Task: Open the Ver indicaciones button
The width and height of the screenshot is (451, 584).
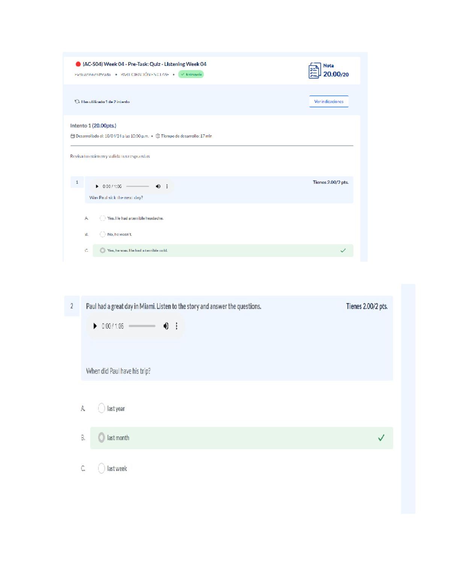Action: (329, 102)
